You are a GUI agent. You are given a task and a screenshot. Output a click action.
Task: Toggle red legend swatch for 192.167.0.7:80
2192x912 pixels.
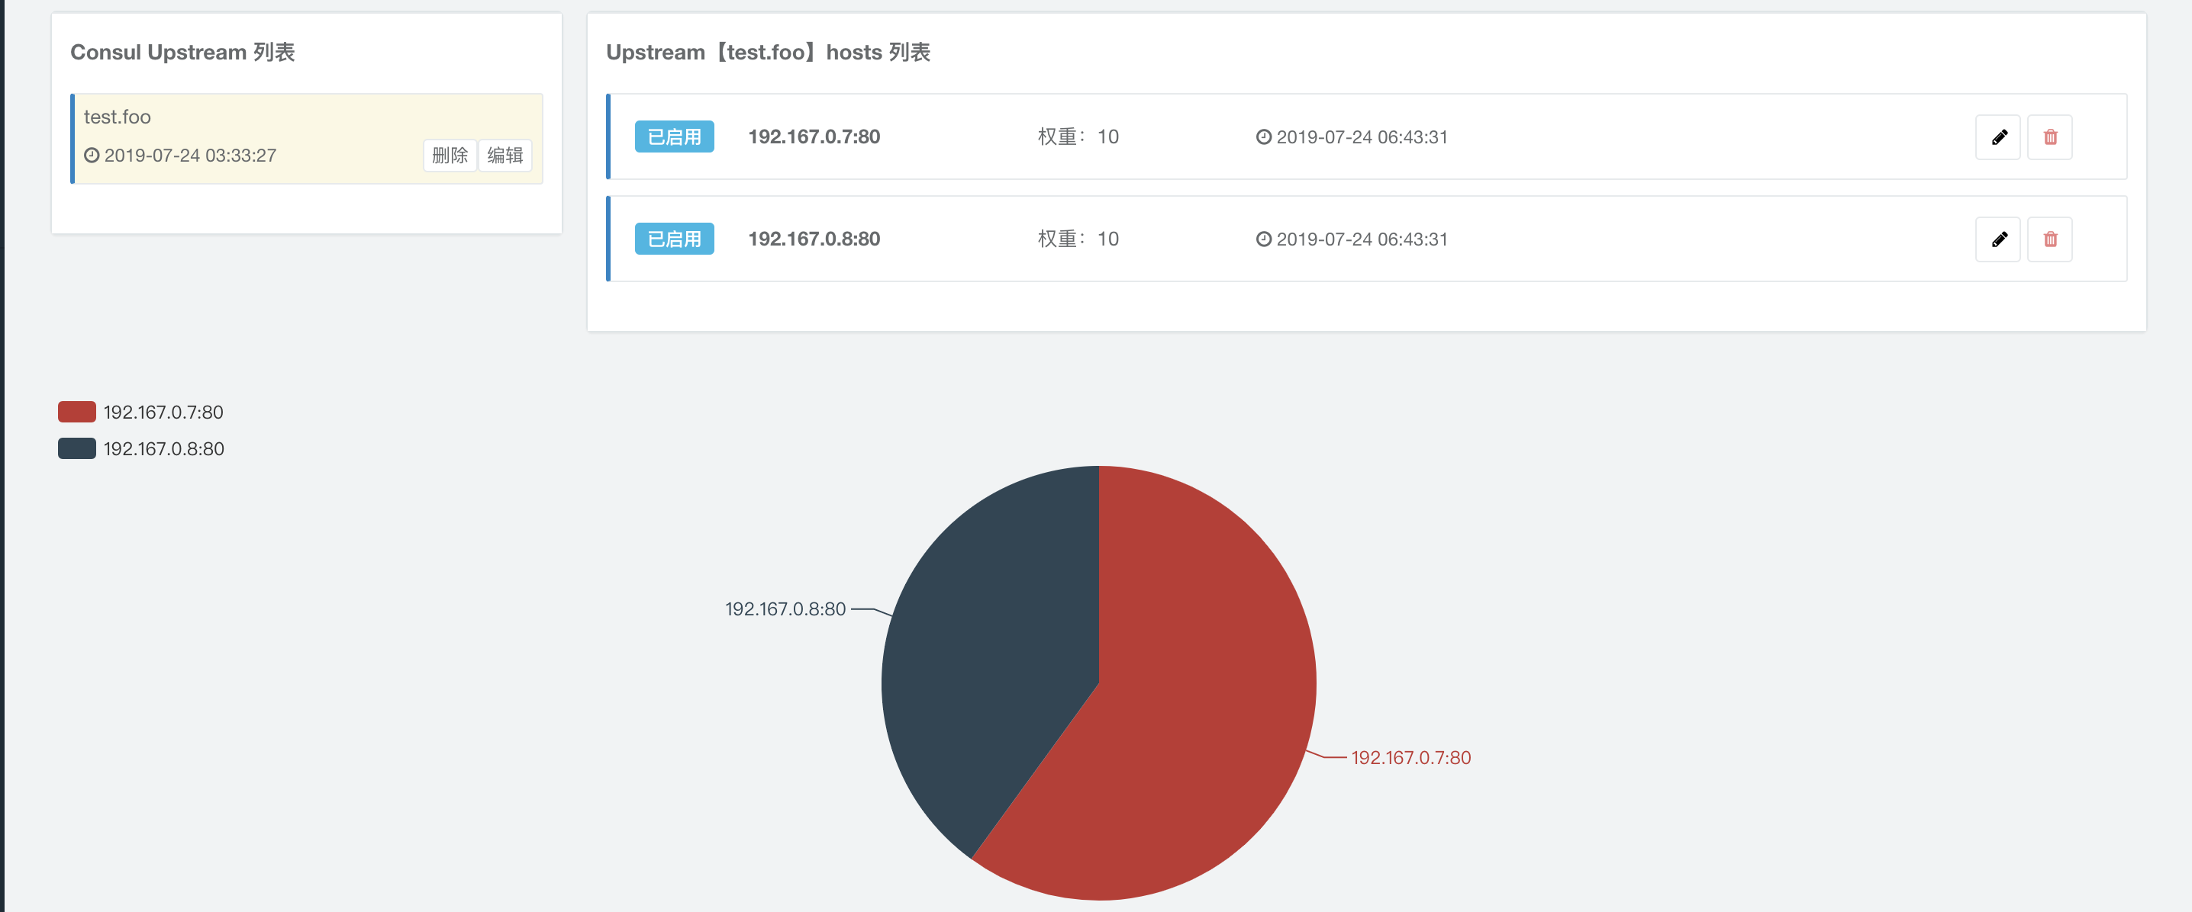pyautogui.click(x=76, y=413)
